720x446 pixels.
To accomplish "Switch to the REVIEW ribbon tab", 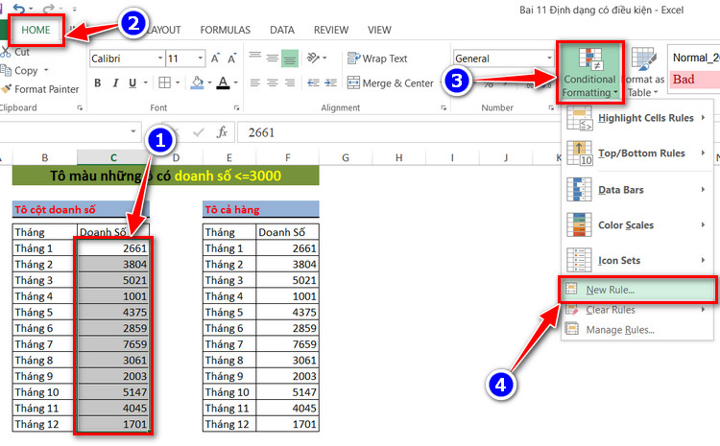I will [331, 30].
